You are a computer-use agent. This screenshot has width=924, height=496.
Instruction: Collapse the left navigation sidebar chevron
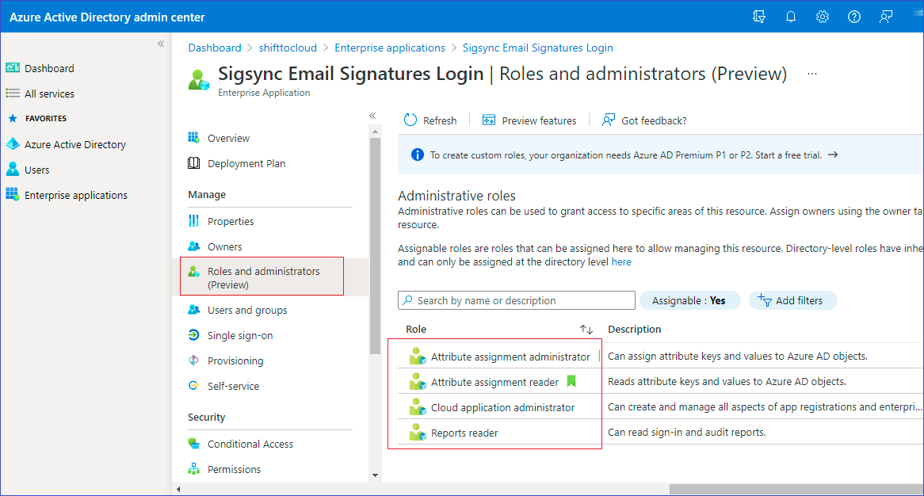pyautogui.click(x=161, y=44)
